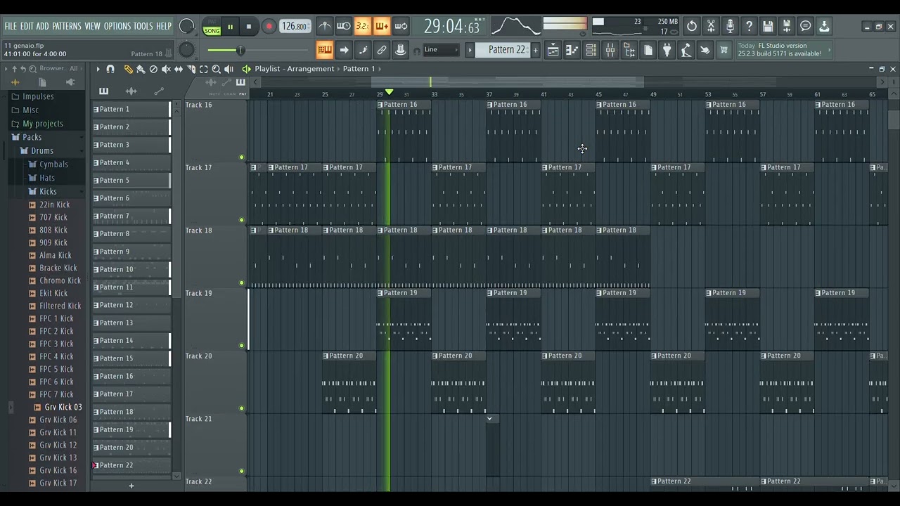Image resolution: width=900 pixels, height=506 pixels.
Task: Toggle Track 19 mute switch
Action: (x=242, y=346)
